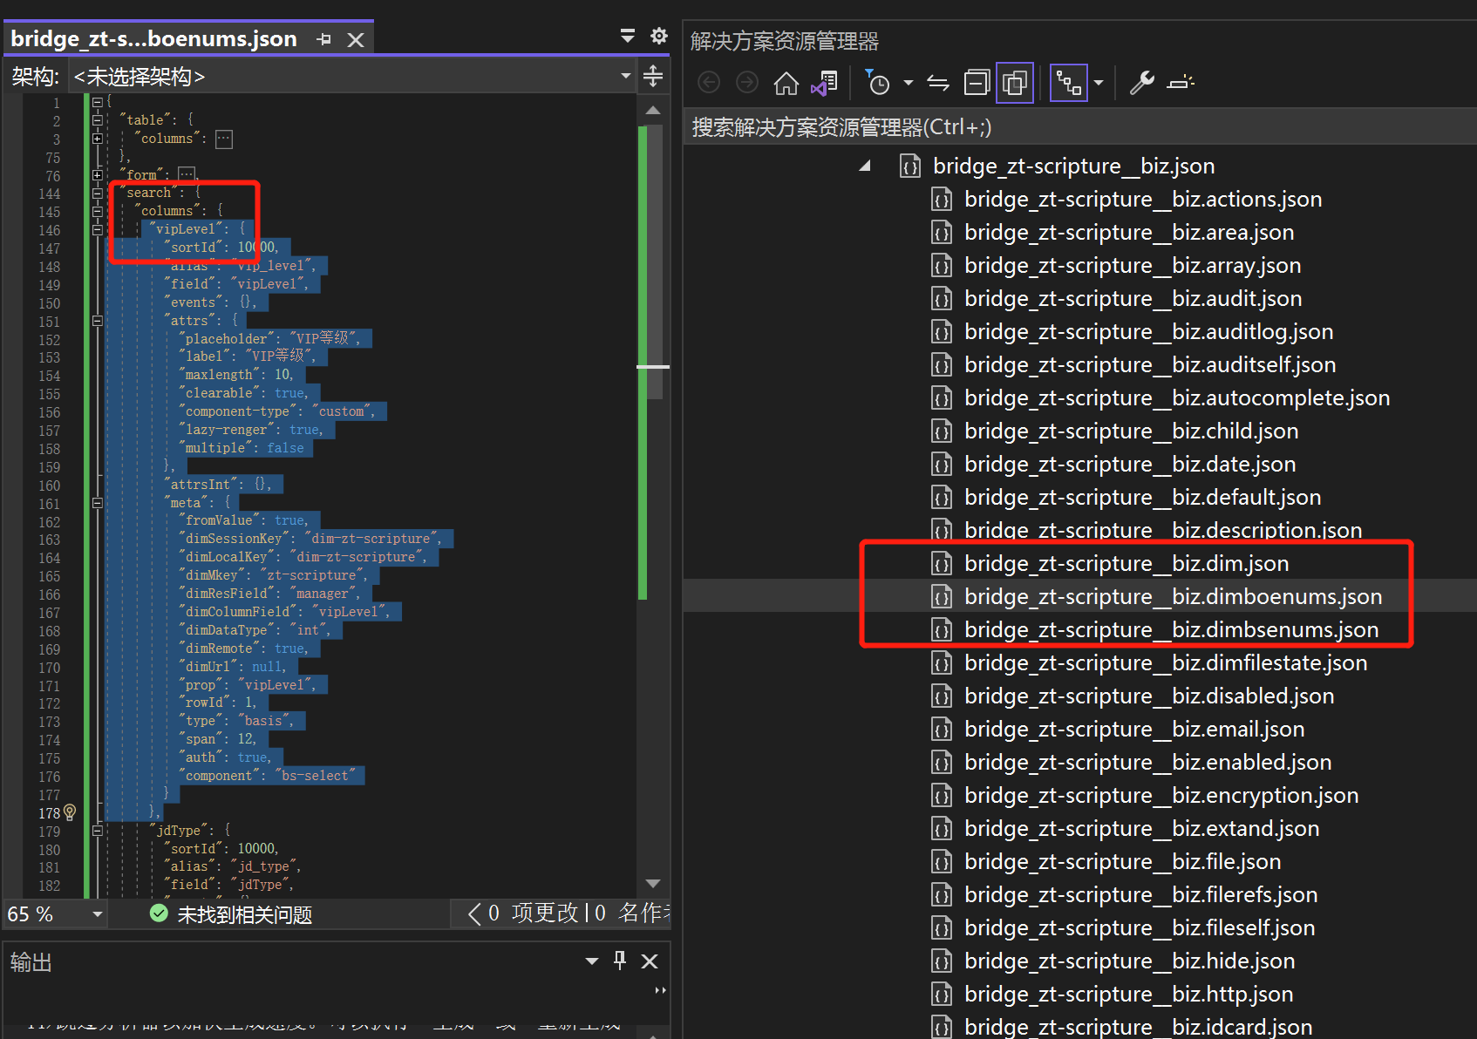
Task: Open the file nesting options dropdown arrow
Action: click(x=1099, y=83)
